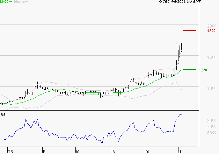The width and height of the screenshot is (219, 154).
Task: Click the 2000 price axis label
Action: [x=212, y=26]
